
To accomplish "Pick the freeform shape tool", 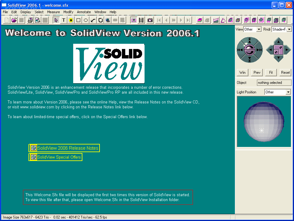I will [100, 20].
